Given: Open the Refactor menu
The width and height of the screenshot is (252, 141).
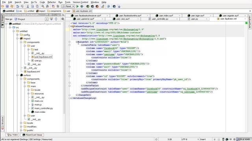Looking at the screenshot, I should click(52, 2).
